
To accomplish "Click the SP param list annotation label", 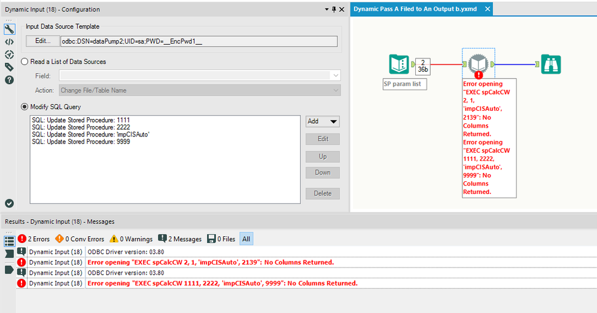I will pos(405,84).
